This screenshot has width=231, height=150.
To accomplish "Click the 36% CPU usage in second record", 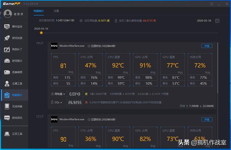I will (91, 139).
